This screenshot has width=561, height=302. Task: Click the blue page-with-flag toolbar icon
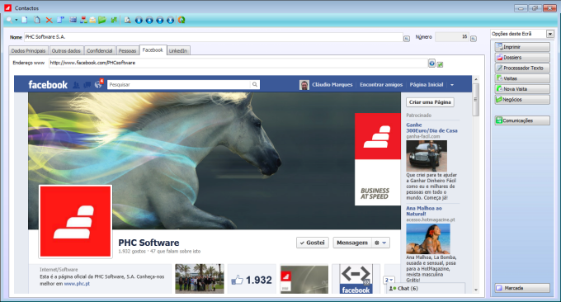(x=60, y=20)
